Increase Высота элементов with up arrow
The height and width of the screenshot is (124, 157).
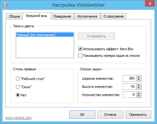coord(139,85)
